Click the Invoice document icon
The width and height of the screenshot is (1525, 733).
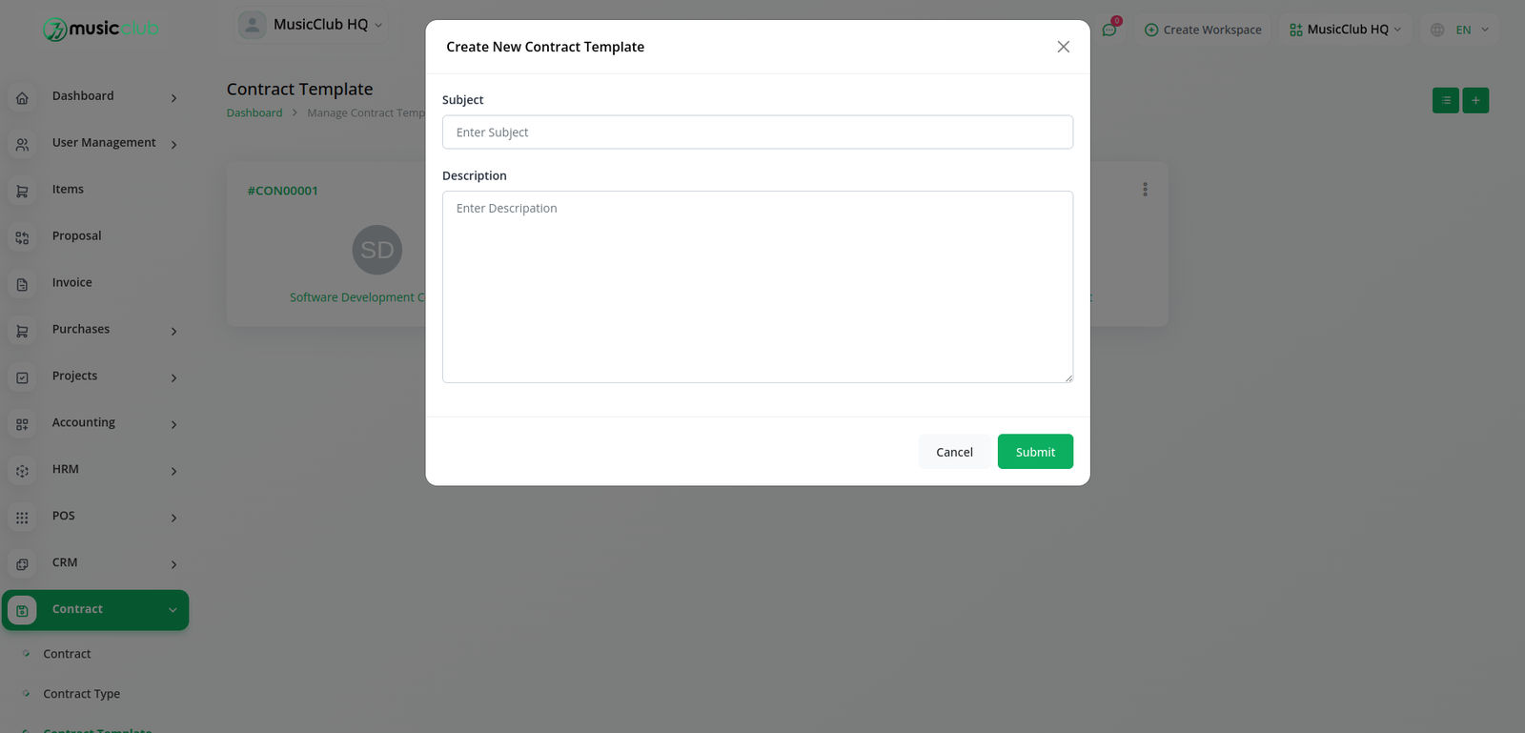click(22, 284)
